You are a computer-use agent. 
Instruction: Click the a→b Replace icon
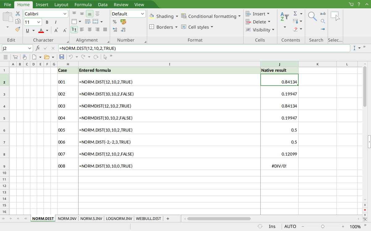click(x=323, y=14)
